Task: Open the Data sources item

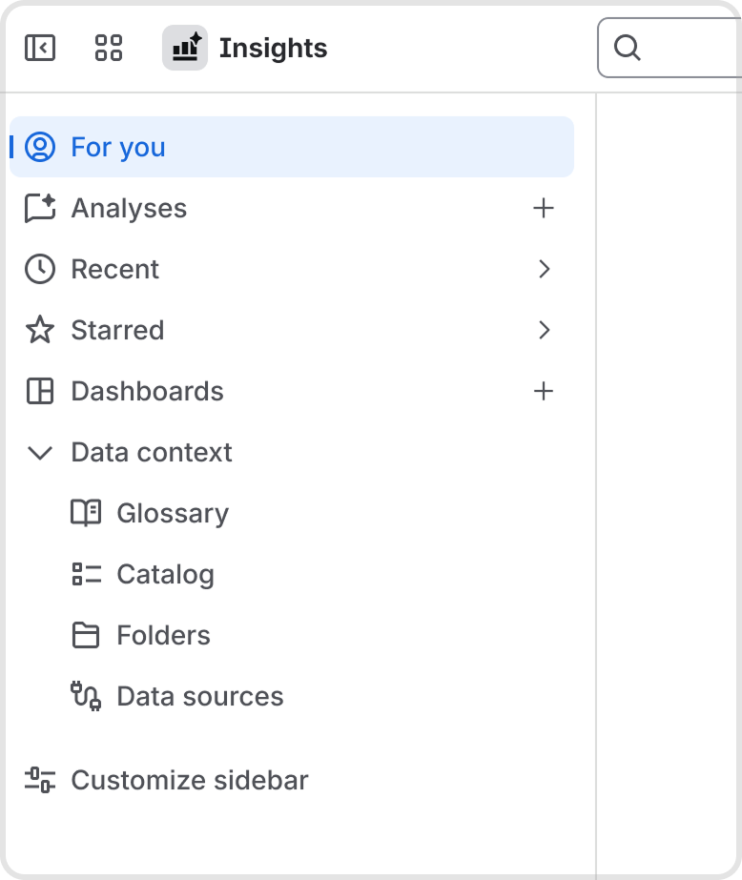Action: pyautogui.click(x=200, y=697)
